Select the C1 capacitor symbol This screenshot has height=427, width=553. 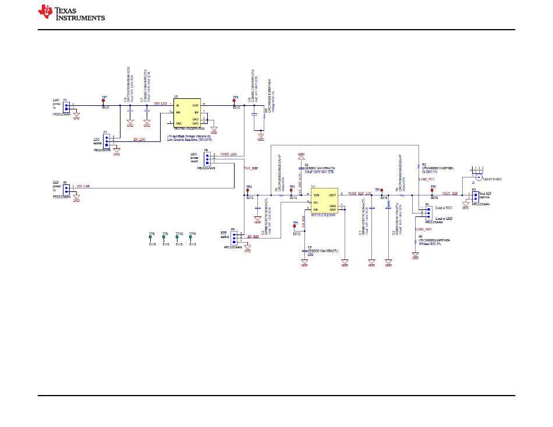[372, 208]
